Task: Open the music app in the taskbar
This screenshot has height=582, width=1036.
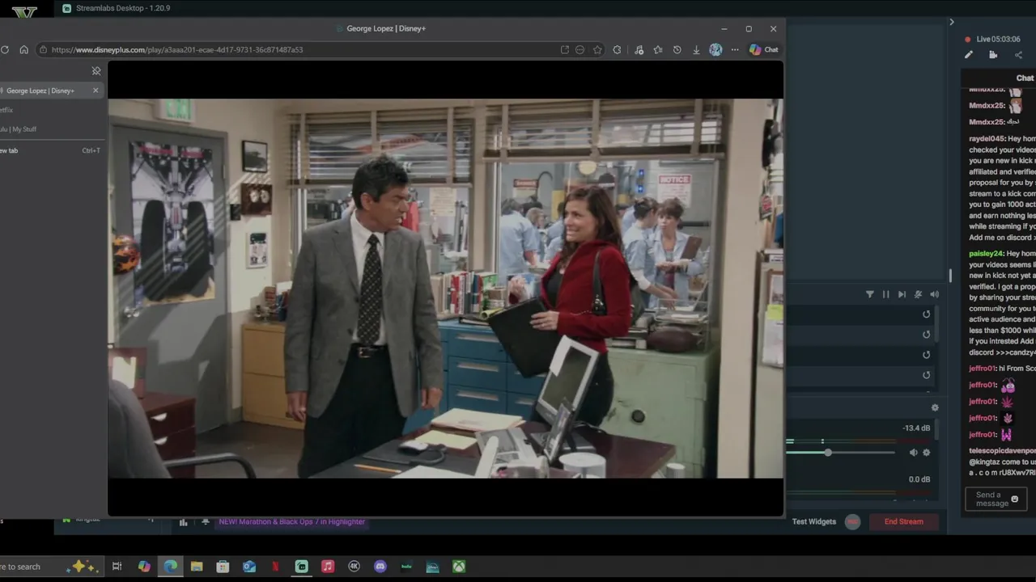Action: [328, 567]
